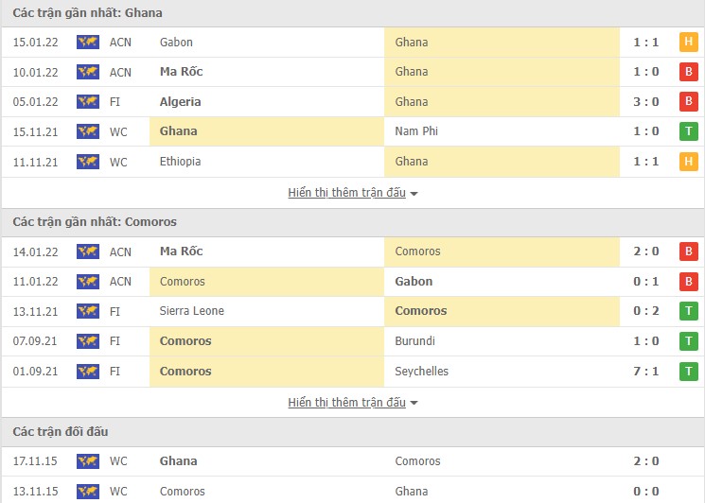Screen dimensions: 705x503
Task: Click the 0 : 0 score in 13.11.15 match
Action: coord(645,492)
